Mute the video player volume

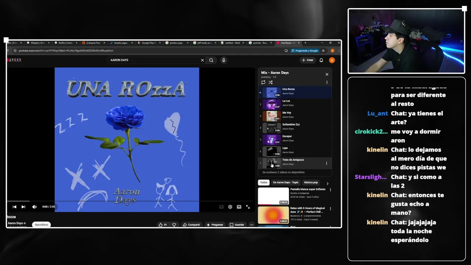pyautogui.click(x=34, y=207)
